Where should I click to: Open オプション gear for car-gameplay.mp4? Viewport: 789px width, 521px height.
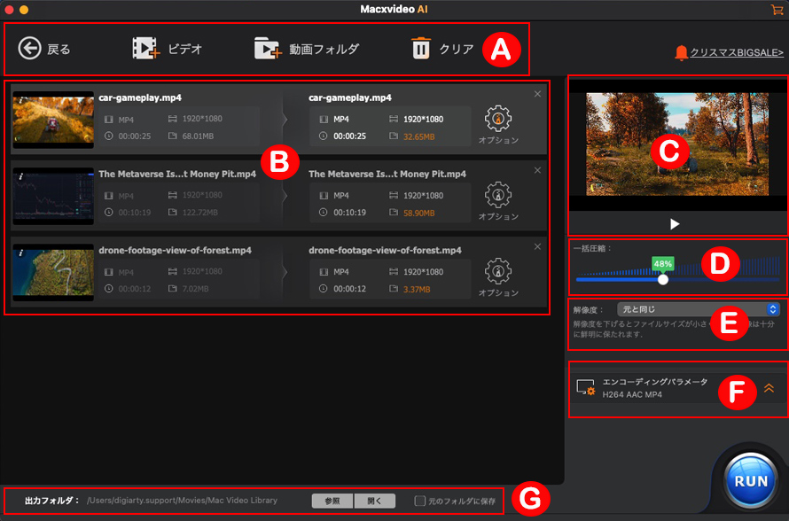tap(499, 116)
